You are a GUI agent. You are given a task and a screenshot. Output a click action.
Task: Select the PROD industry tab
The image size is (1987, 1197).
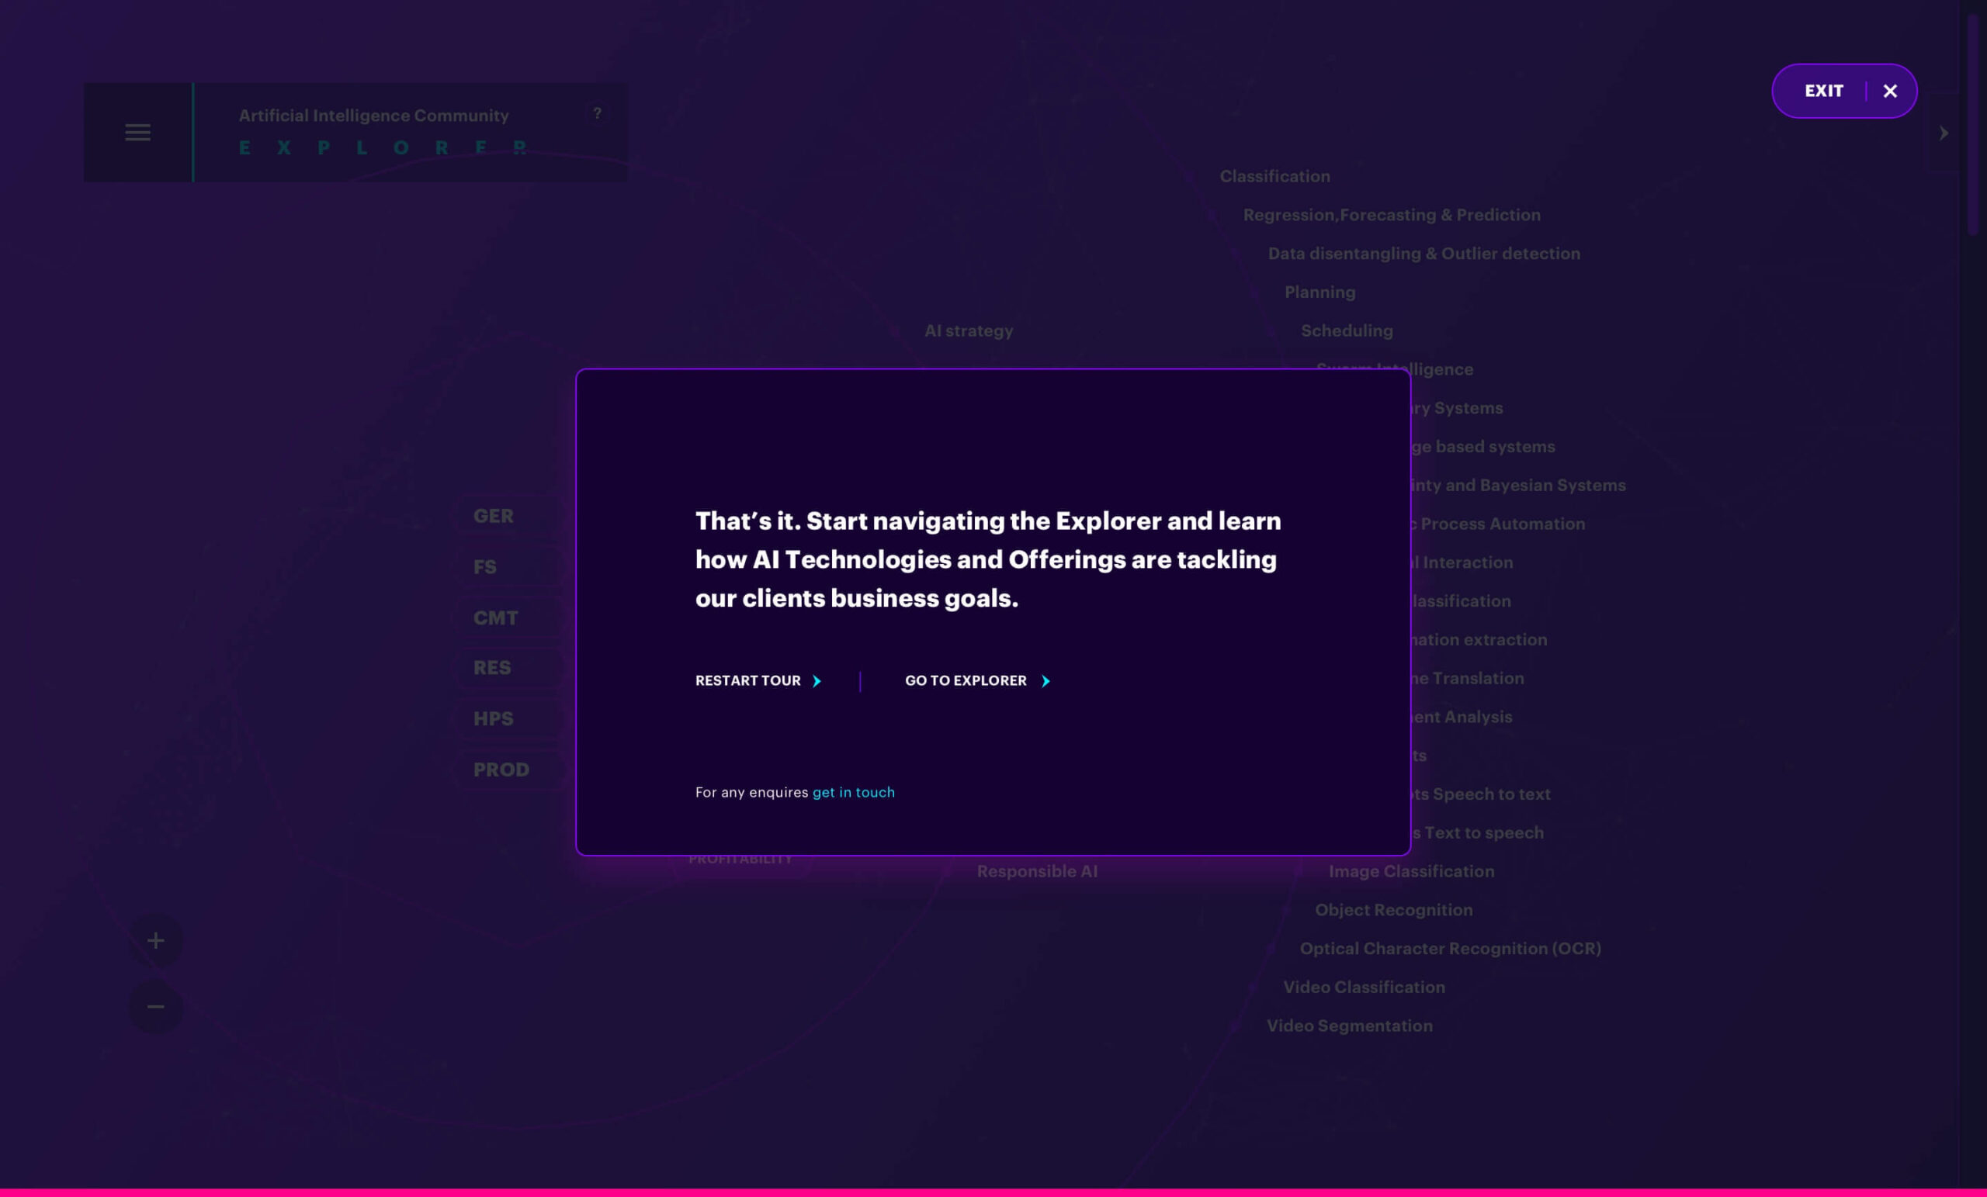tap(501, 770)
